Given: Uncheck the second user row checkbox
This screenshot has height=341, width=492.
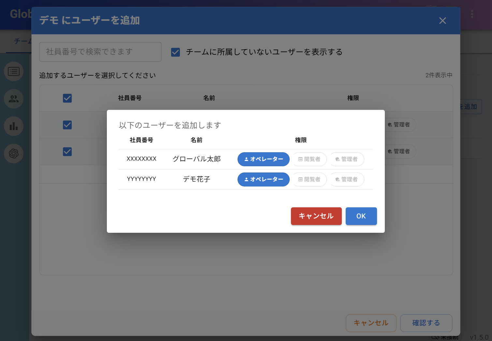Looking at the screenshot, I should 67,152.
